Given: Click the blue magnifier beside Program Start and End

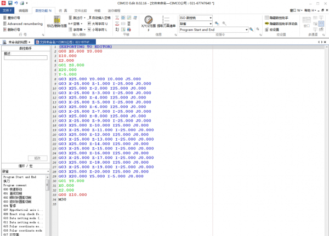Looking at the screenshot, I should pos(251,30).
